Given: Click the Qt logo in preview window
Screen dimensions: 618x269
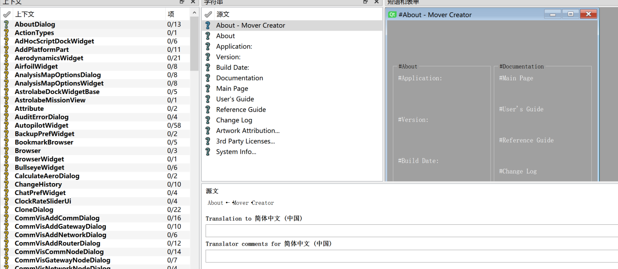Looking at the screenshot, I should (x=392, y=15).
